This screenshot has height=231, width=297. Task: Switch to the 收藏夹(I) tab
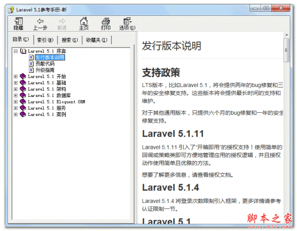[97, 40]
